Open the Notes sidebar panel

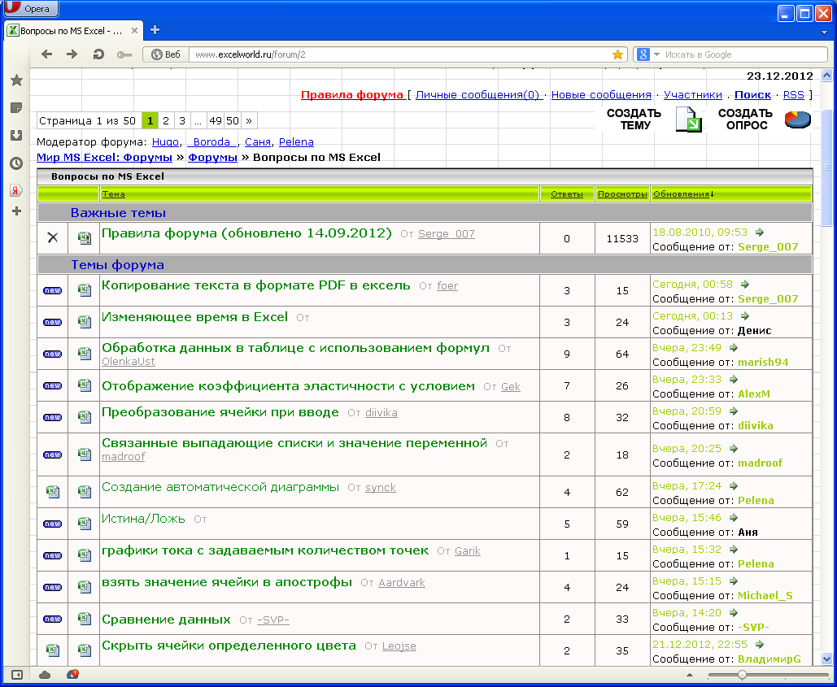click(16, 108)
